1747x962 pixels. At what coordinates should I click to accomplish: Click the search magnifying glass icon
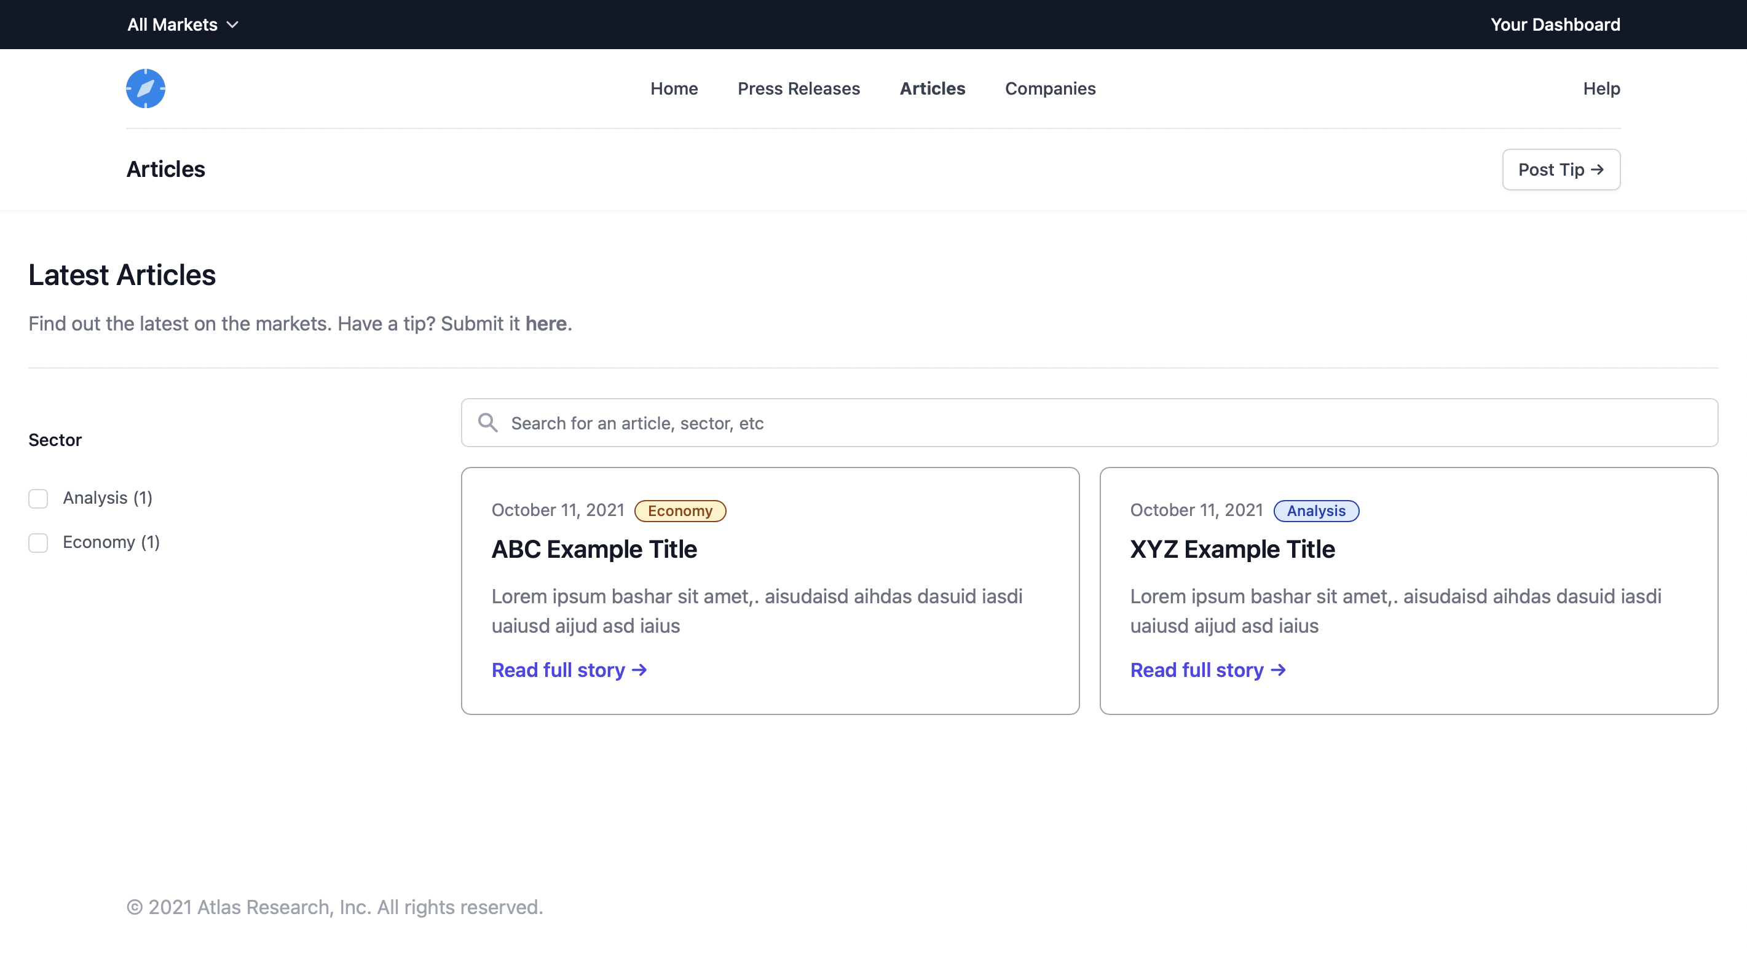point(487,422)
